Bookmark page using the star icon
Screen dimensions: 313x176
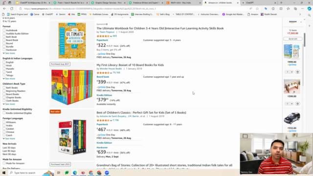(257, 9)
